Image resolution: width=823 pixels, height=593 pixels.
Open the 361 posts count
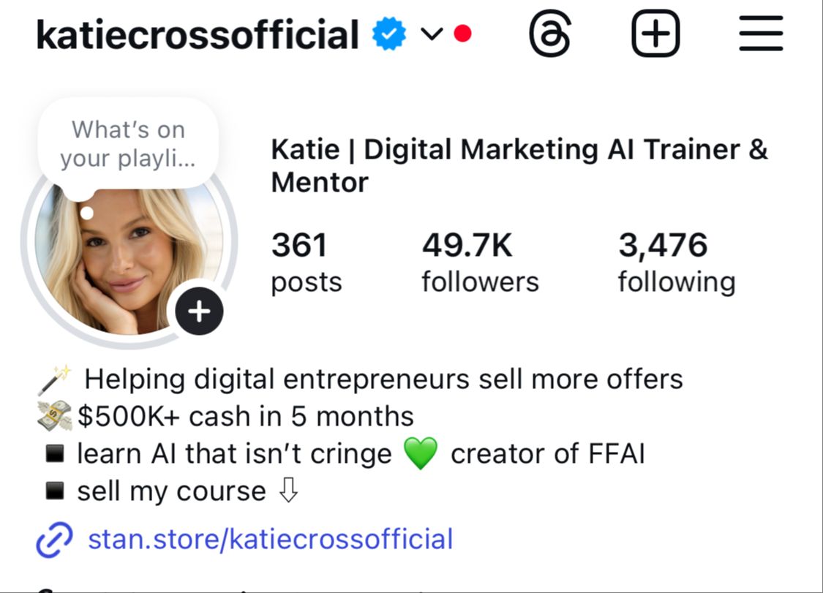306,263
